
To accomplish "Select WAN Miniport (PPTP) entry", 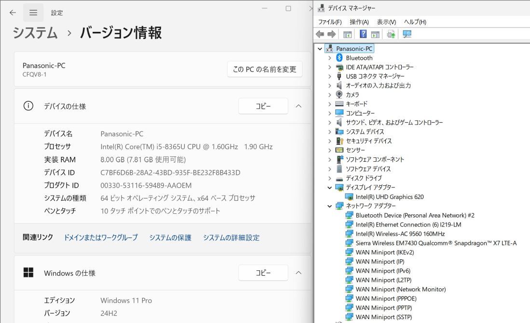I will [x=384, y=308].
